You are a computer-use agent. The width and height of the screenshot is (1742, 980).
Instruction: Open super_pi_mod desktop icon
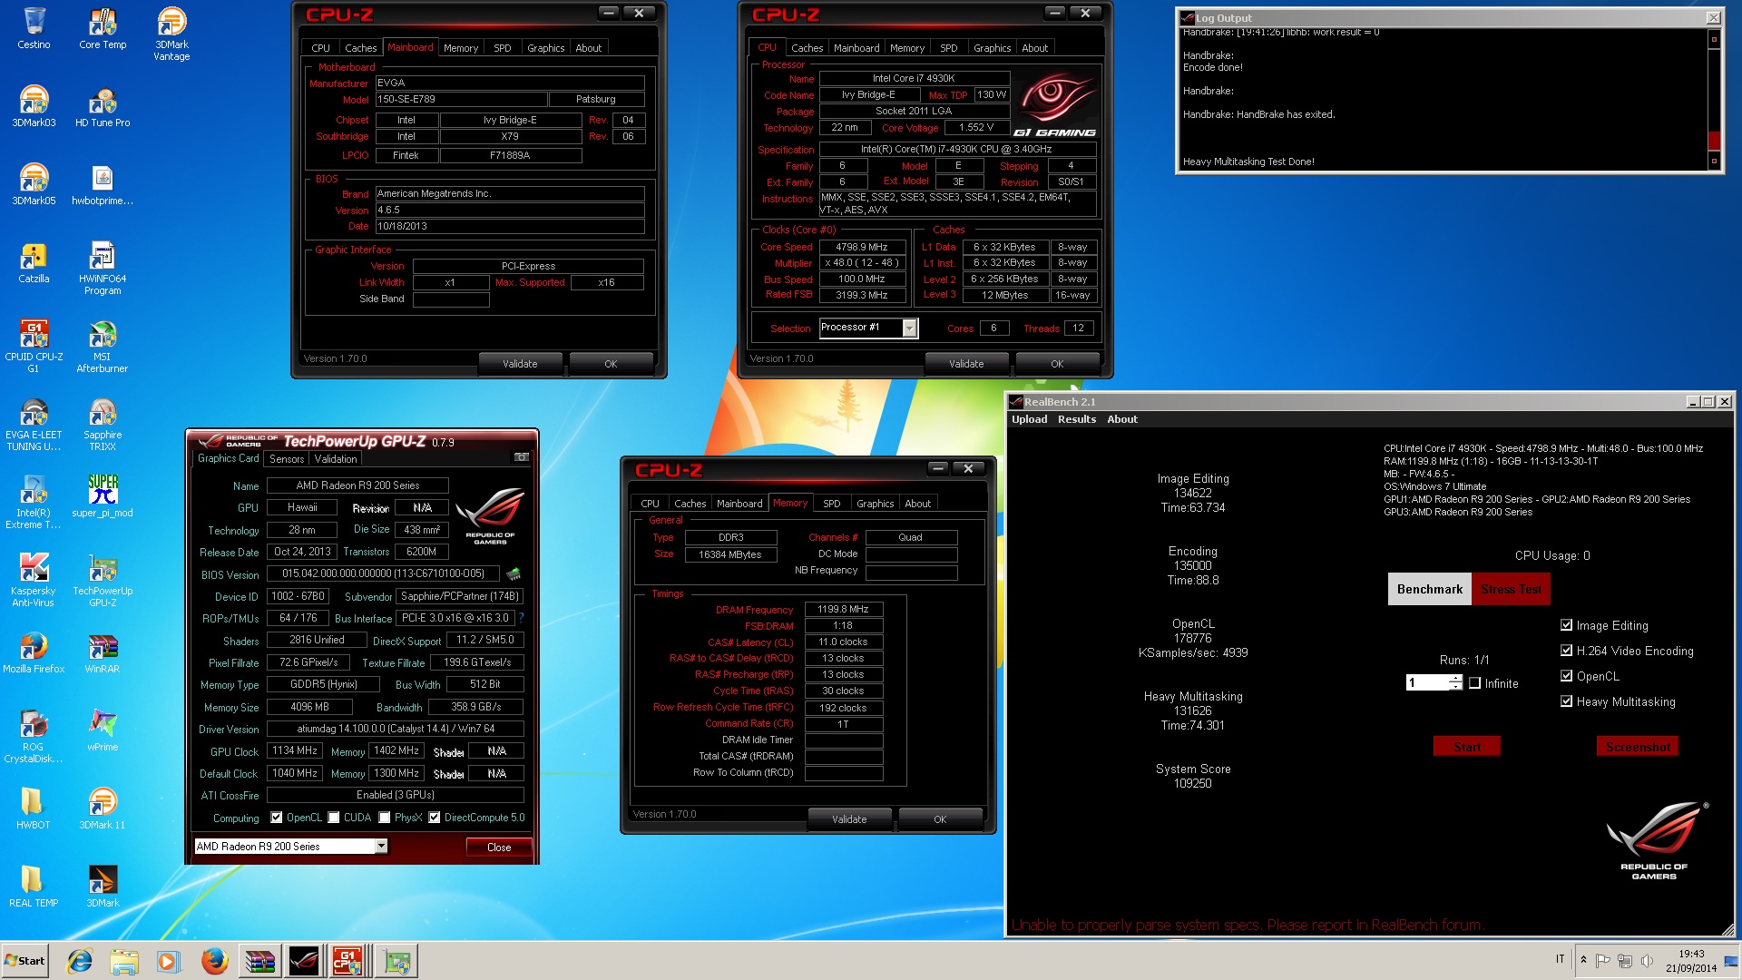coord(103,496)
